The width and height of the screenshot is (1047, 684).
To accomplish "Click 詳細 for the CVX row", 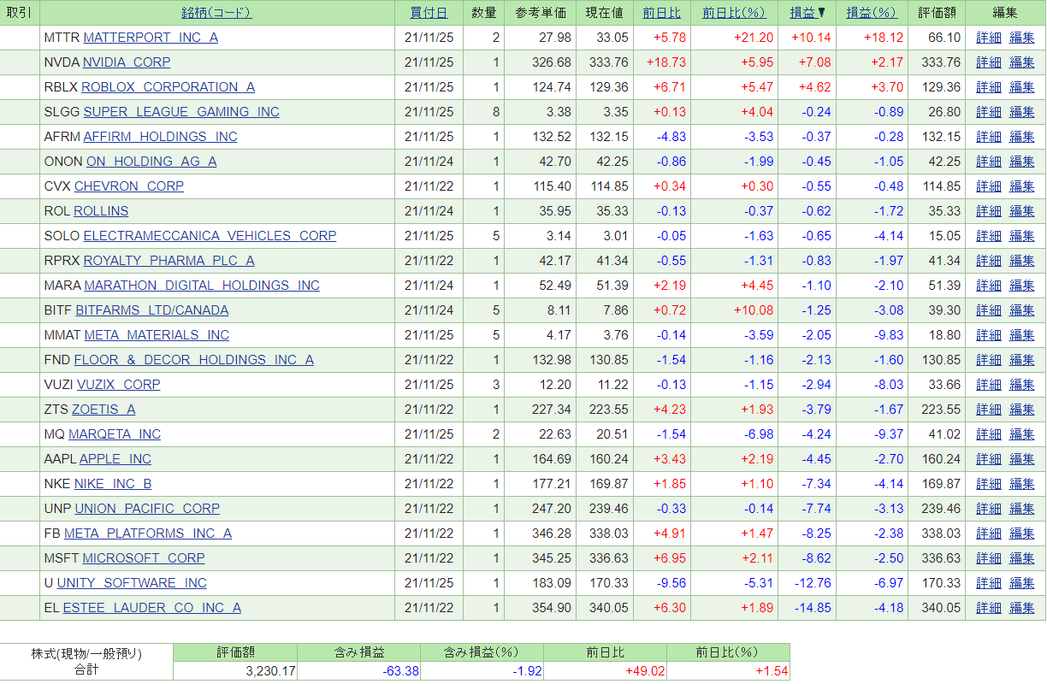I will coord(989,186).
